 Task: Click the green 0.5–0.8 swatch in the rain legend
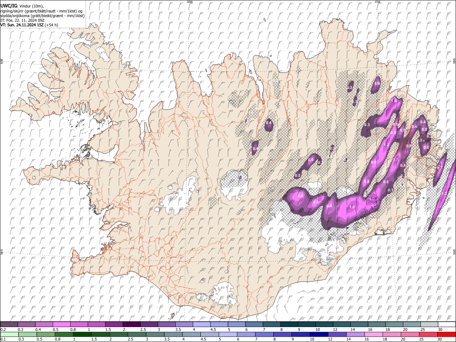(x=46, y=334)
